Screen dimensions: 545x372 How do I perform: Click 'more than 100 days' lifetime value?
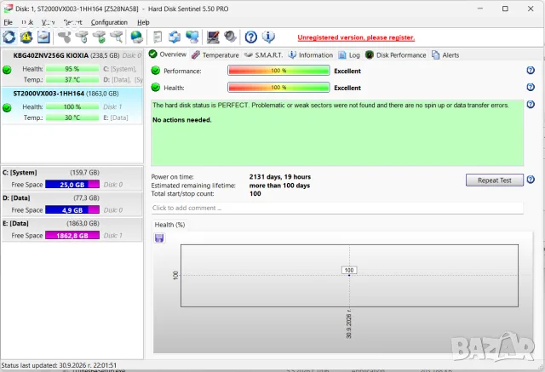point(279,186)
